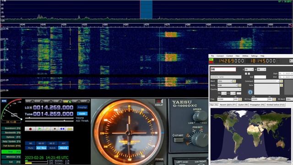Screen dimensions: 293x165
Task: Click the green Stop [F2] button
Action: coord(11,152)
